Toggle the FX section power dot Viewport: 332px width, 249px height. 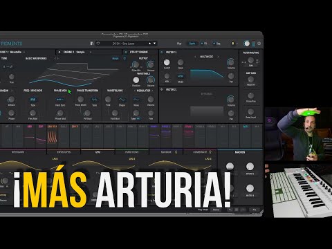pos(202,44)
